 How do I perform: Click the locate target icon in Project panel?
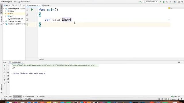[x=13, y=5]
